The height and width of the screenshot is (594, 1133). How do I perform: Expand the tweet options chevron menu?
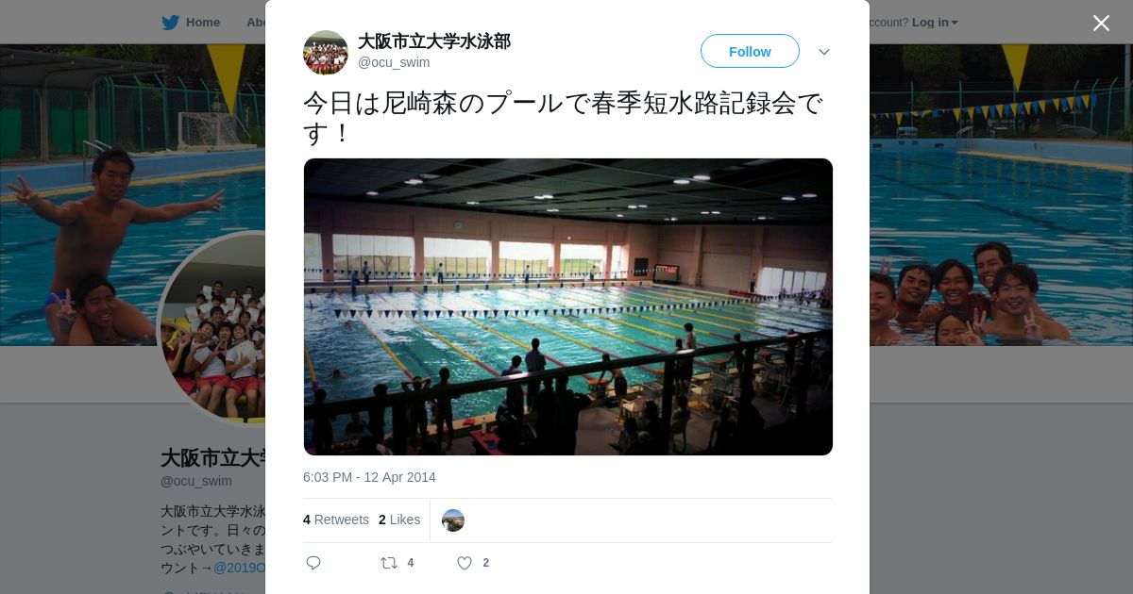pos(824,52)
